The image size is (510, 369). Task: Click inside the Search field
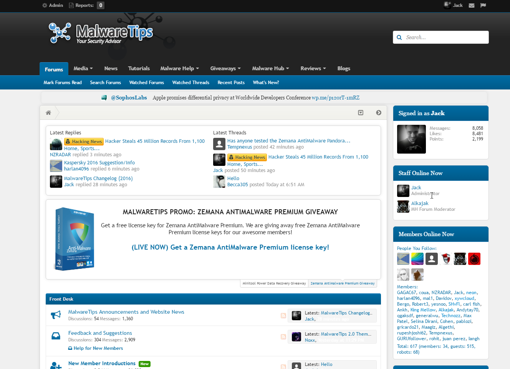pyautogui.click(x=441, y=37)
